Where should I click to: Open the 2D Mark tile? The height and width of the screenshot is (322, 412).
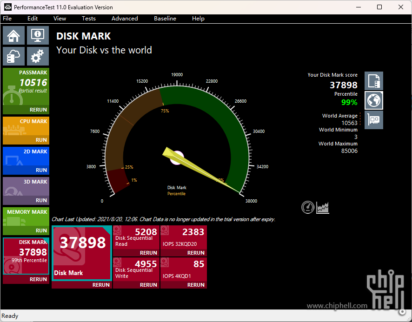[26, 156]
